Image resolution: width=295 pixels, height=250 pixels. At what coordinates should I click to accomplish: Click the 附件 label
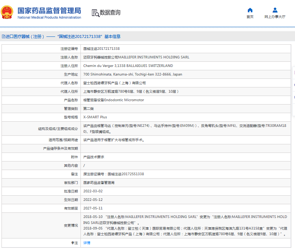click(x=74, y=157)
